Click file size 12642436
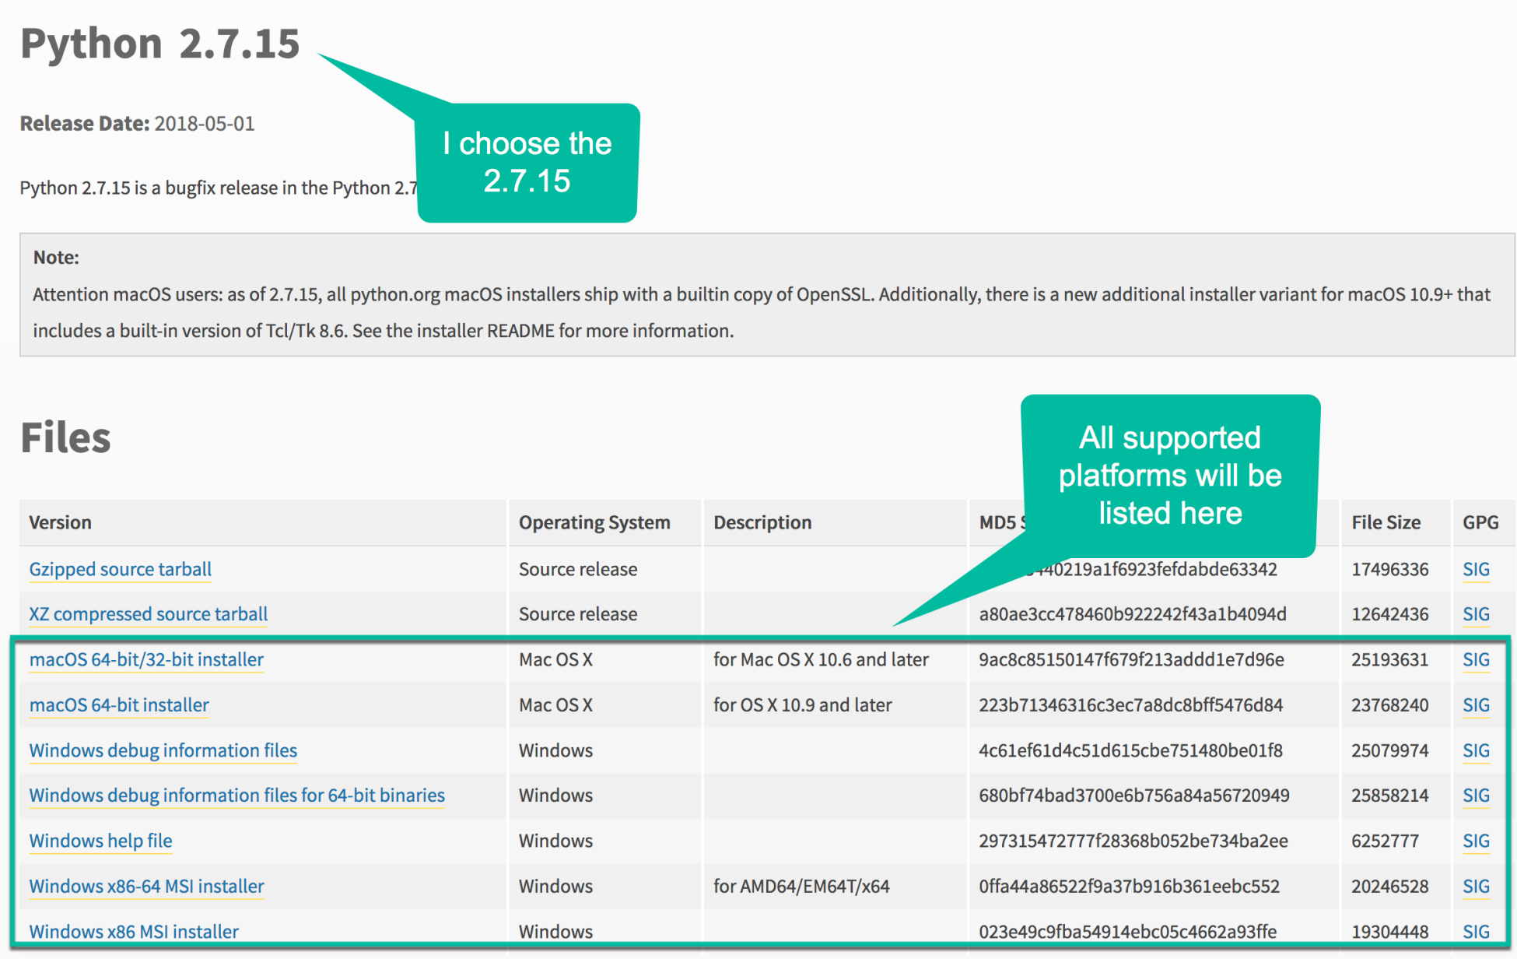The height and width of the screenshot is (959, 1517). pyautogui.click(x=1389, y=614)
